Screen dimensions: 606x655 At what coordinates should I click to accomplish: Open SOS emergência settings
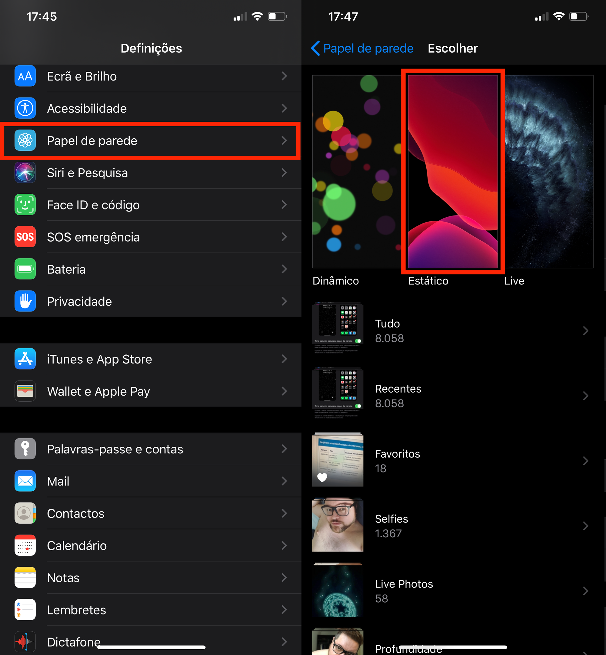pyautogui.click(x=151, y=237)
